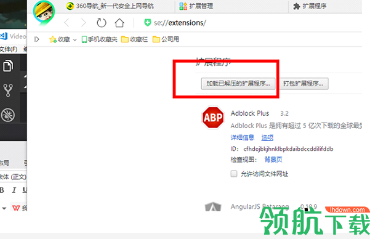The width and height of the screenshot is (370, 239).
Task: Focus the se://extensions/ address bar
Action: point(180,23)
